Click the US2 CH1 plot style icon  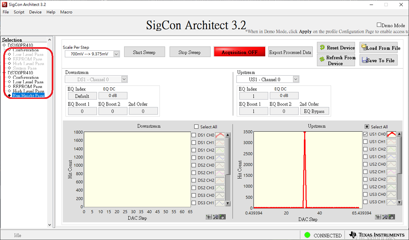[x=392, y=172]
